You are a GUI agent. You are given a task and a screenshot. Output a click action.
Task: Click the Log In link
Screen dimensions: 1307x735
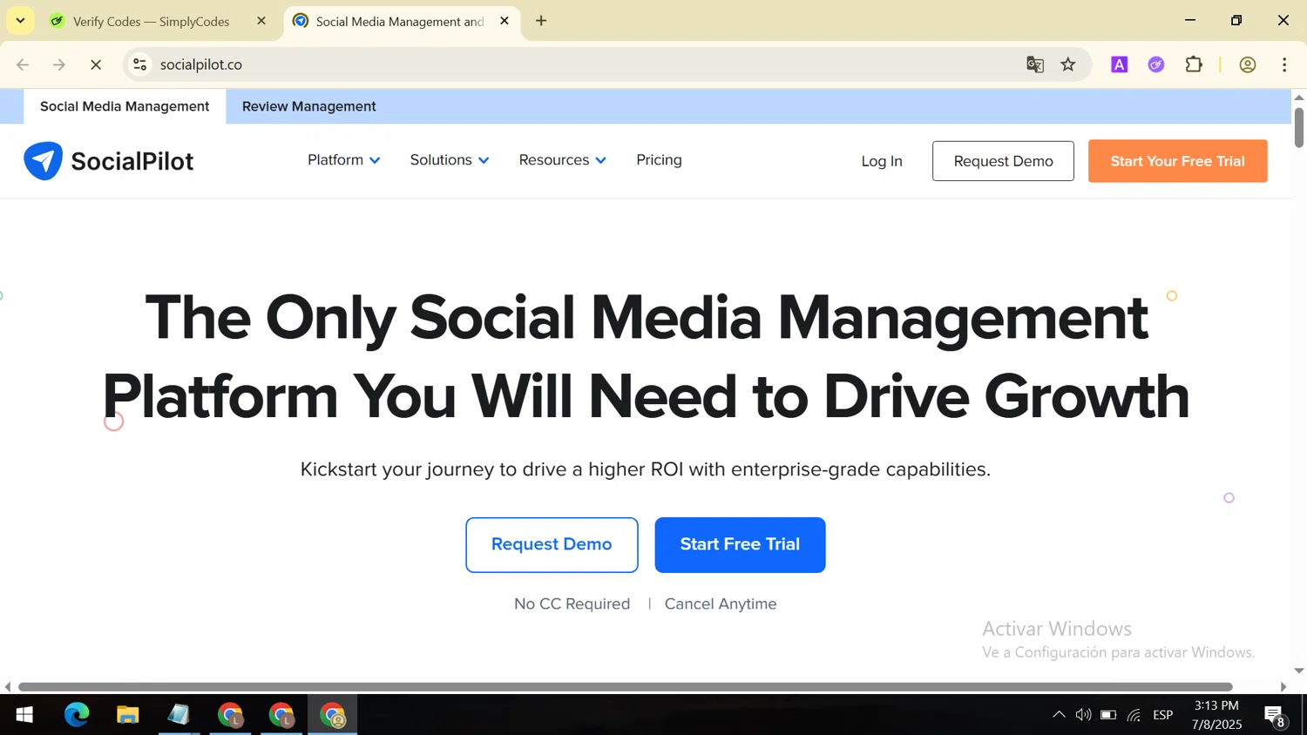click(x=882, y=161)
